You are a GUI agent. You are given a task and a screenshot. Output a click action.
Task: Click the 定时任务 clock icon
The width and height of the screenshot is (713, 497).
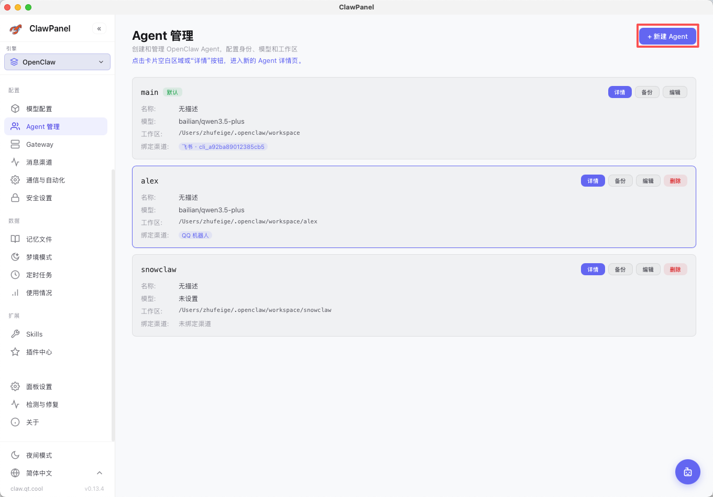point(15,275)
